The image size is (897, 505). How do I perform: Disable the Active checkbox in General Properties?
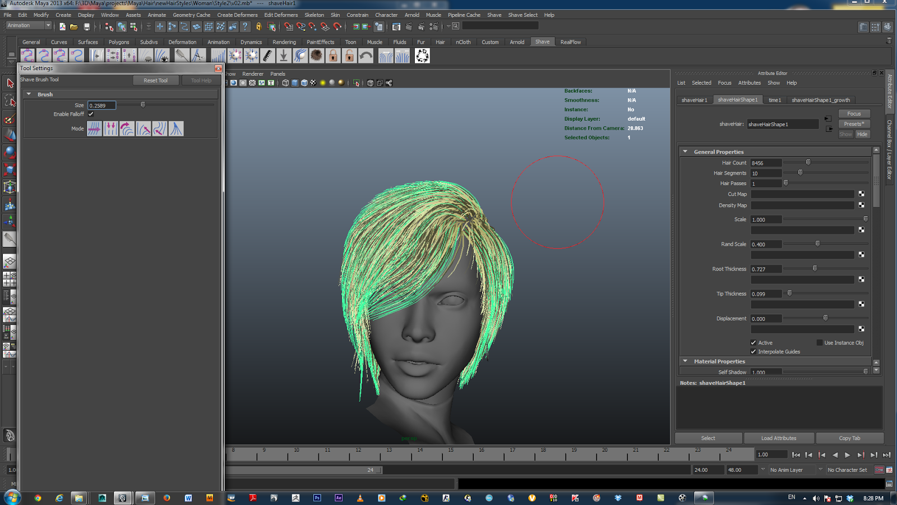tap(754, 342)
